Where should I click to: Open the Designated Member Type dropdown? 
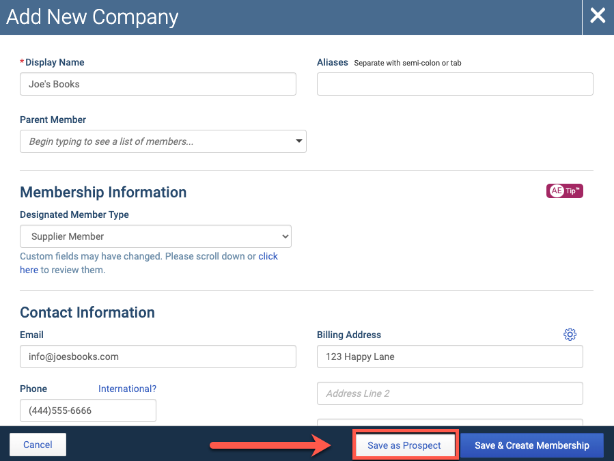click(156, 236)
